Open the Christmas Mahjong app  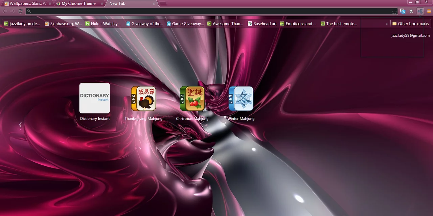point(192,99)
